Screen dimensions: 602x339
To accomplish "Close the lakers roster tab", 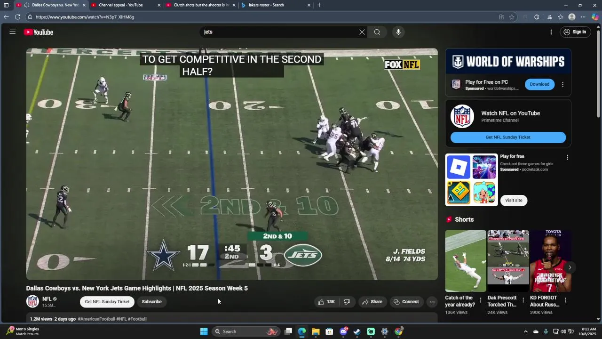I will 309,5.
